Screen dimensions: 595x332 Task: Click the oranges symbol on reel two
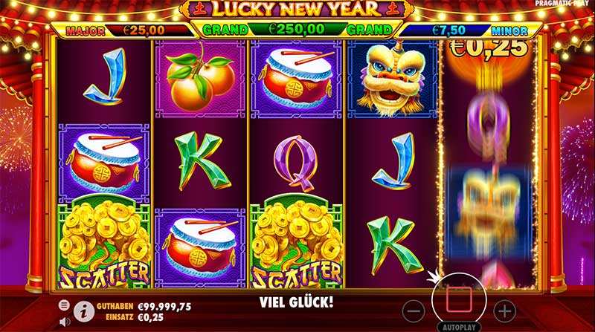200,79
